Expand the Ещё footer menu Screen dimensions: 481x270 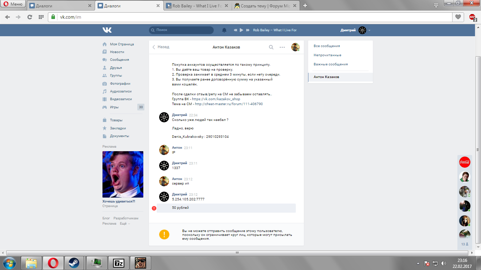(125, 224)
